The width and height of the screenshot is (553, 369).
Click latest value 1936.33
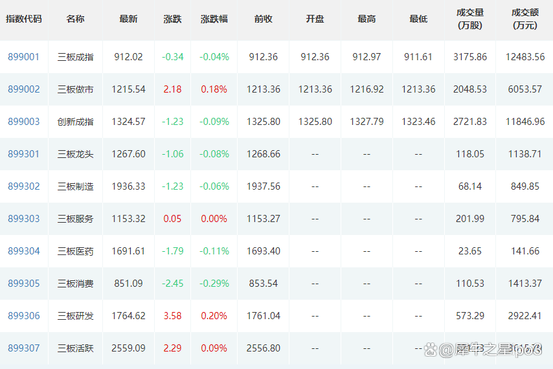[128, 186]
